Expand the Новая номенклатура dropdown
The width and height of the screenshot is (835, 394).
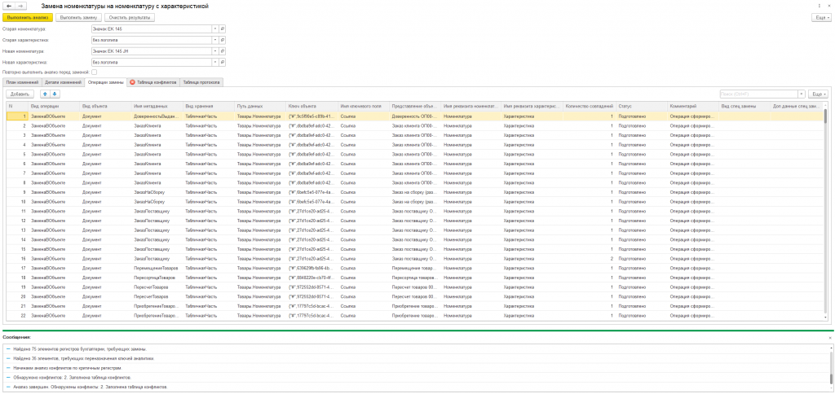(215, 51)
